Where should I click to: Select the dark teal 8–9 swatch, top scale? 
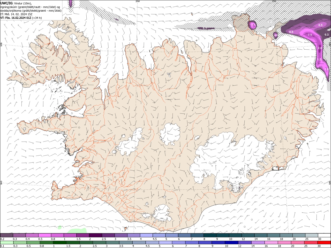click(210, 235)
